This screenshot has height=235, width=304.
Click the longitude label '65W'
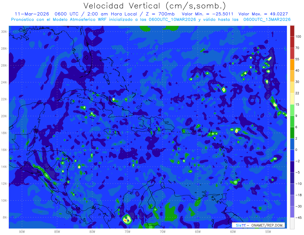(198, 232)
